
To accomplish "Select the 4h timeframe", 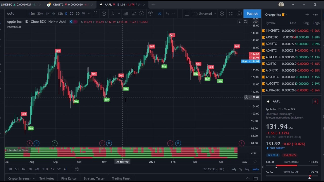I will click(x=53, y=14).
